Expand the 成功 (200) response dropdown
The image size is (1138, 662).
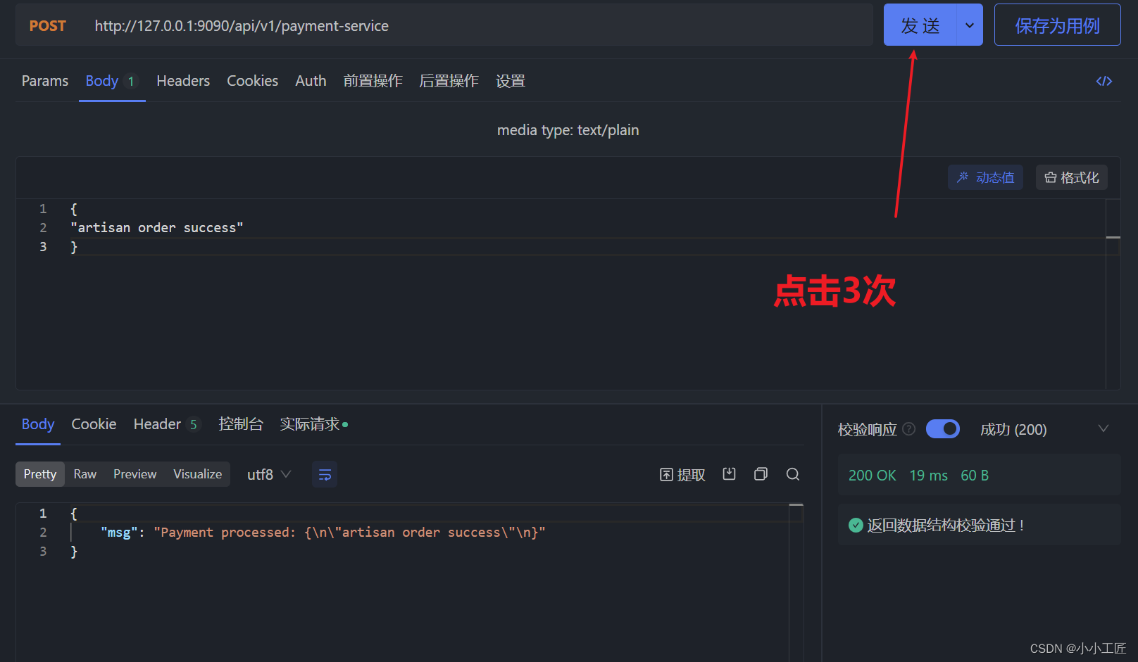pyautogui.click(x=1044, y=429)
